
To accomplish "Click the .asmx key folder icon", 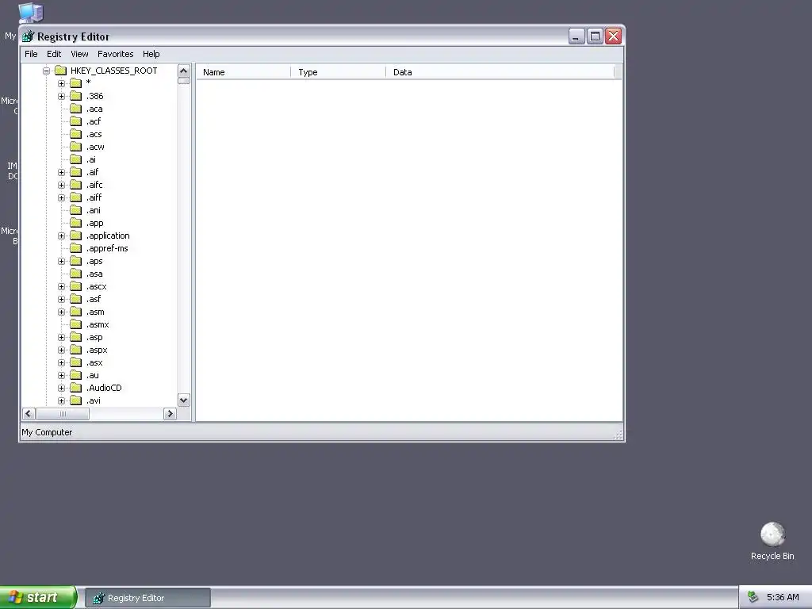I will tap(75, 324).
